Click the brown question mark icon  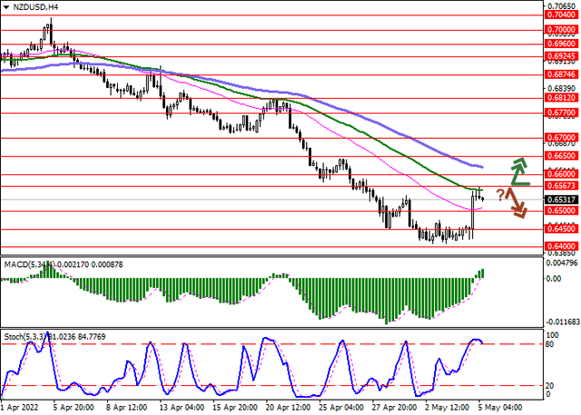click(x=500, y=194)
